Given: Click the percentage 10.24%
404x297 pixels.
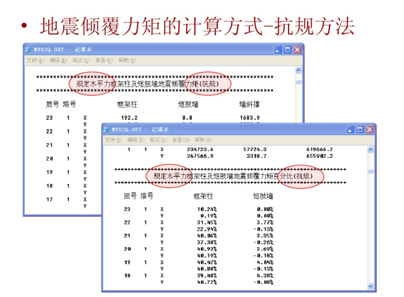Looking at the screenshot, I should [x=207, y=209].
